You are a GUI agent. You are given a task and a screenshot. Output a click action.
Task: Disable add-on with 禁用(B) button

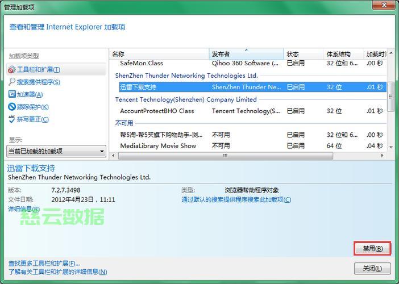pyautogui.click(x=372, y=248)
